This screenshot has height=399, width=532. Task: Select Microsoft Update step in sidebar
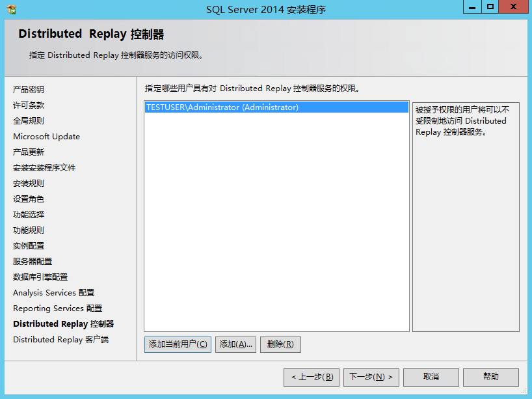click(x=46, y=136)
